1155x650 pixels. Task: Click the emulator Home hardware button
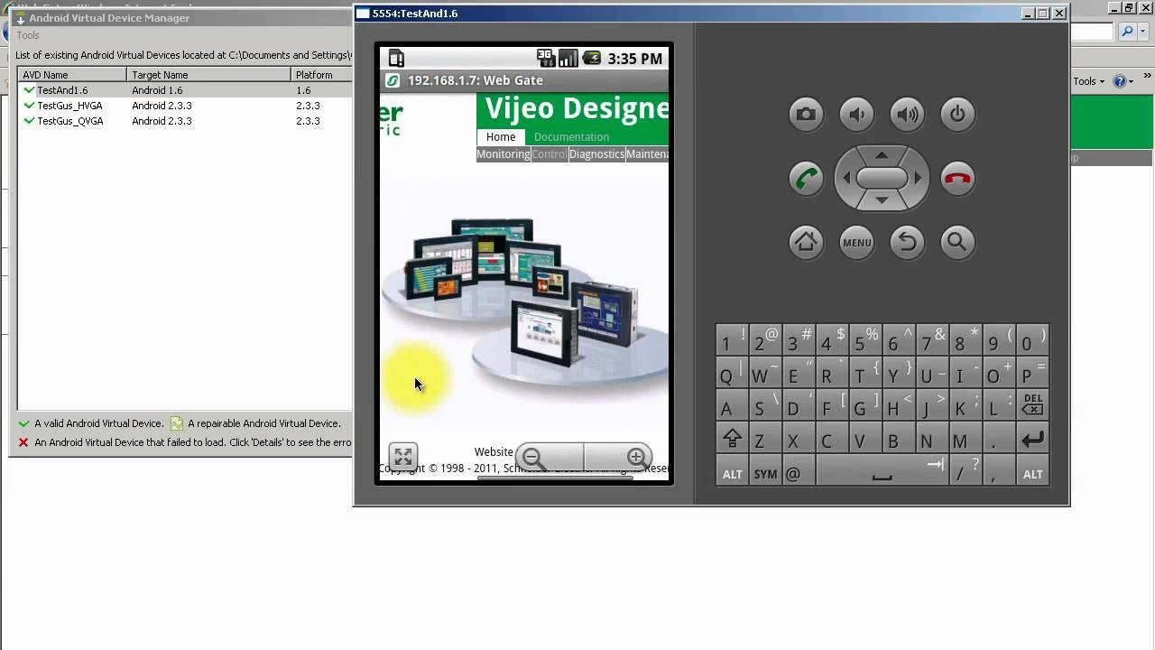coord(806,242)
